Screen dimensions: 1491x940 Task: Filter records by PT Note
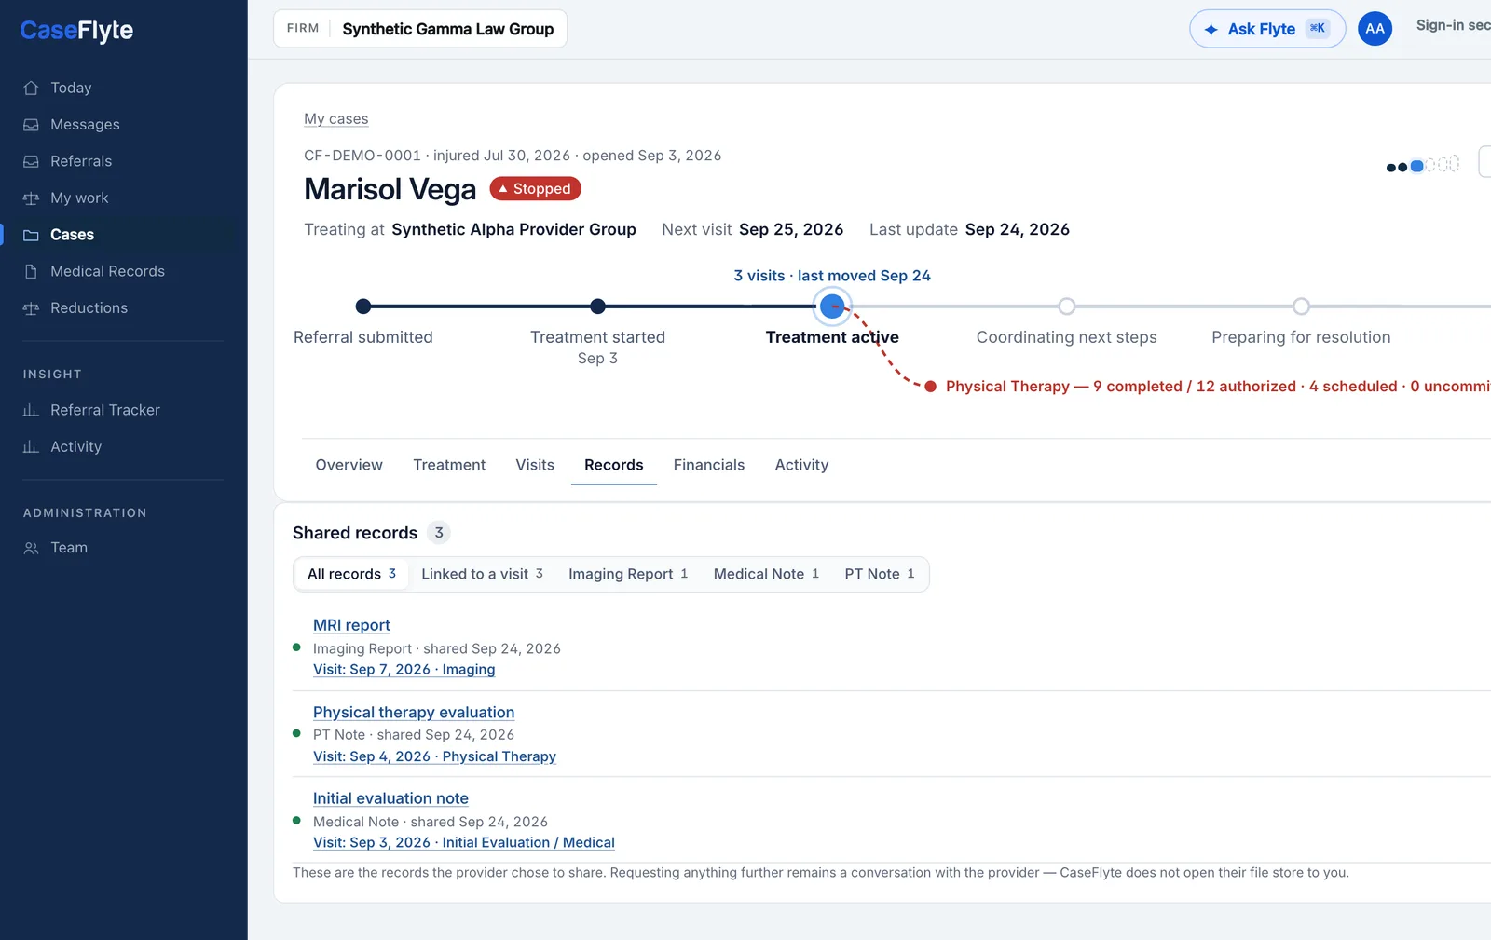coord(880,574)
